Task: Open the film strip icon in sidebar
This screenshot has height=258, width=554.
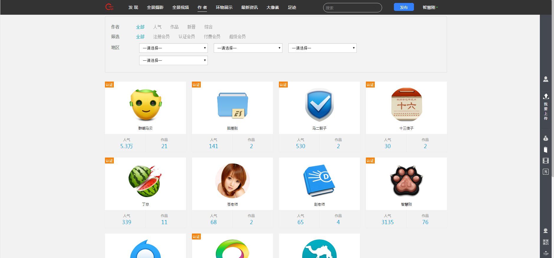Action: [x=545, y=161]
